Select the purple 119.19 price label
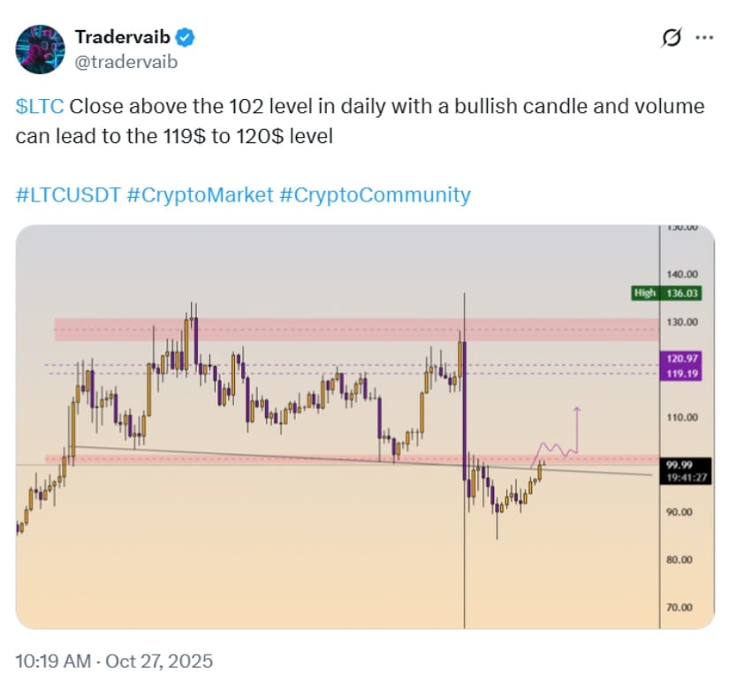This screenshot has width=729, height=682. tap(680, 374)
